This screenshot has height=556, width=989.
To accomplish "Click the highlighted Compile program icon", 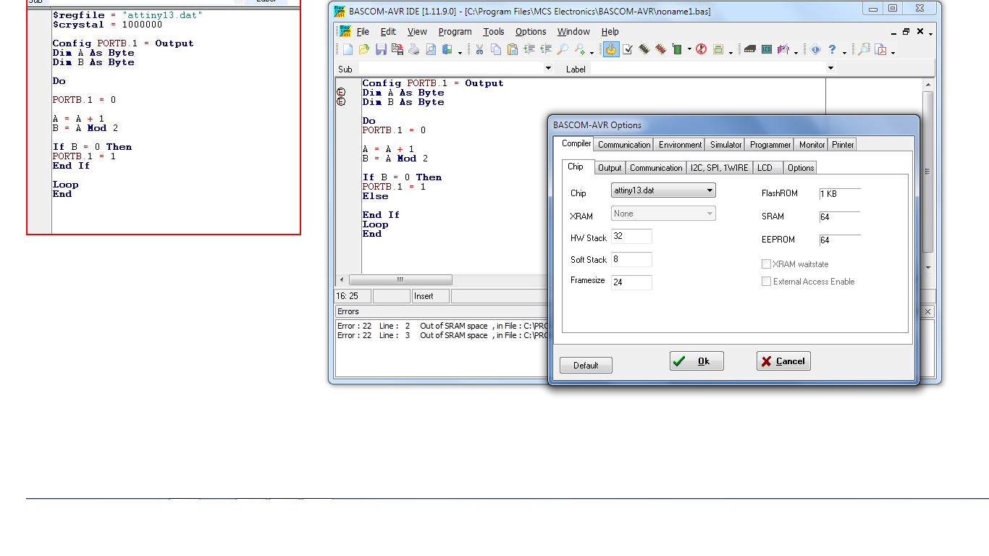I will point(611,49).
